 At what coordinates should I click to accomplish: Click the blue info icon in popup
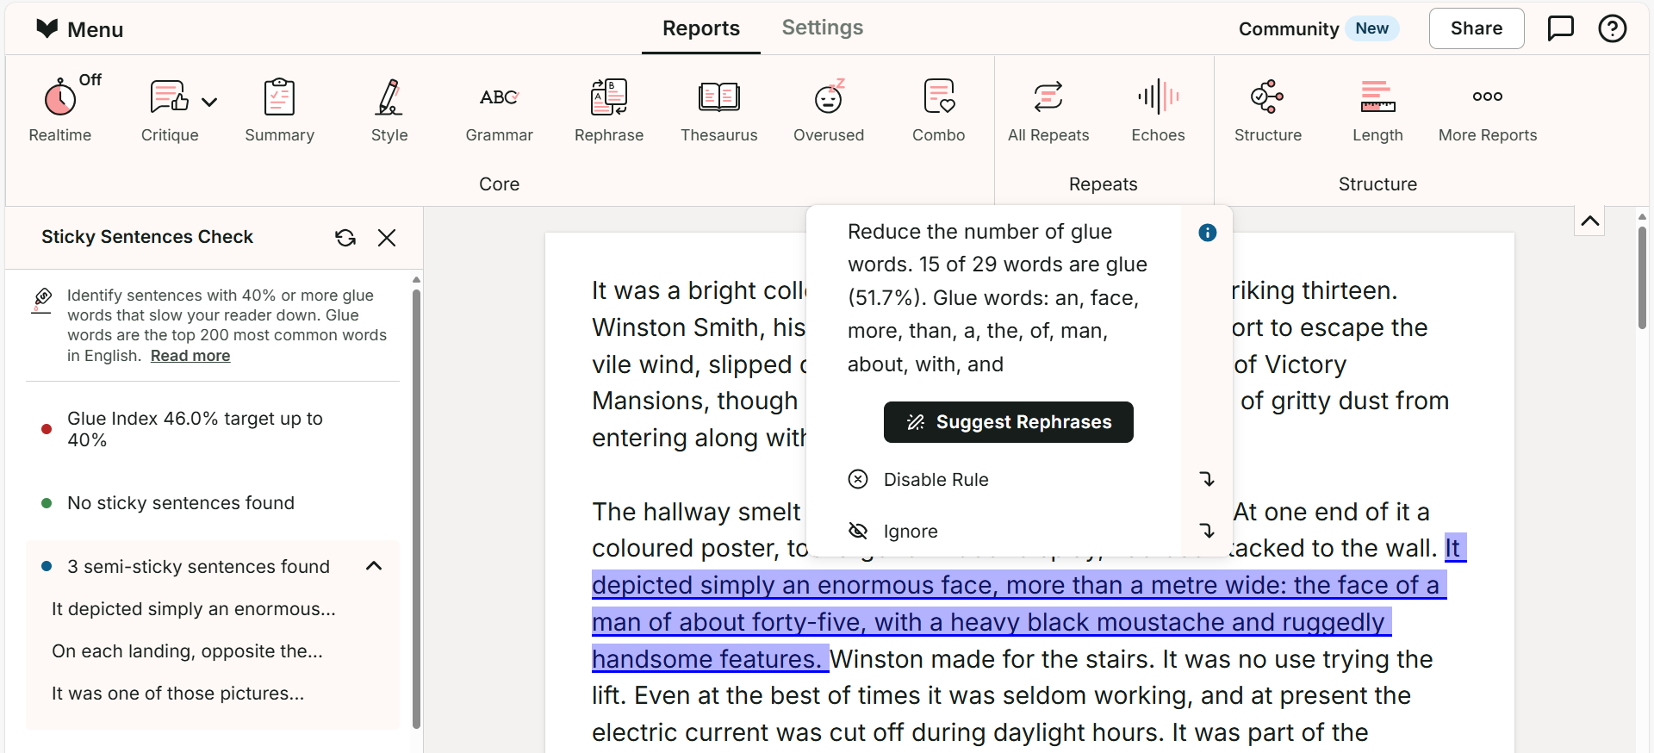click(x=1207, y=233)
